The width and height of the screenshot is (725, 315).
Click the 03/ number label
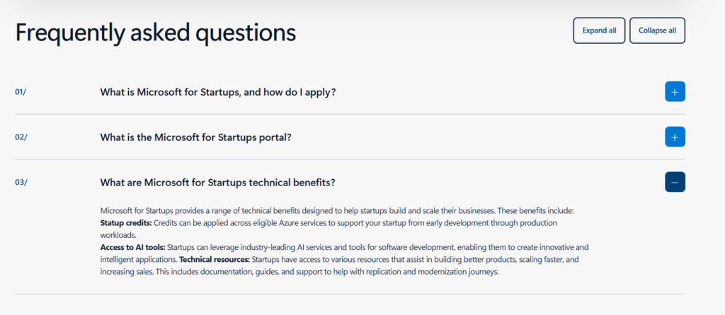click(x=21, y=183)
